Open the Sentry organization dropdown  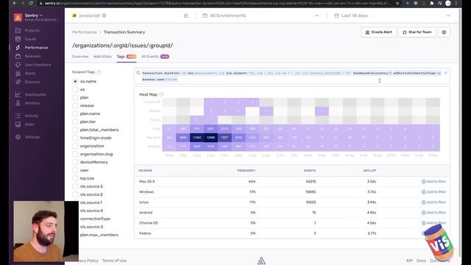coord(34,15)
